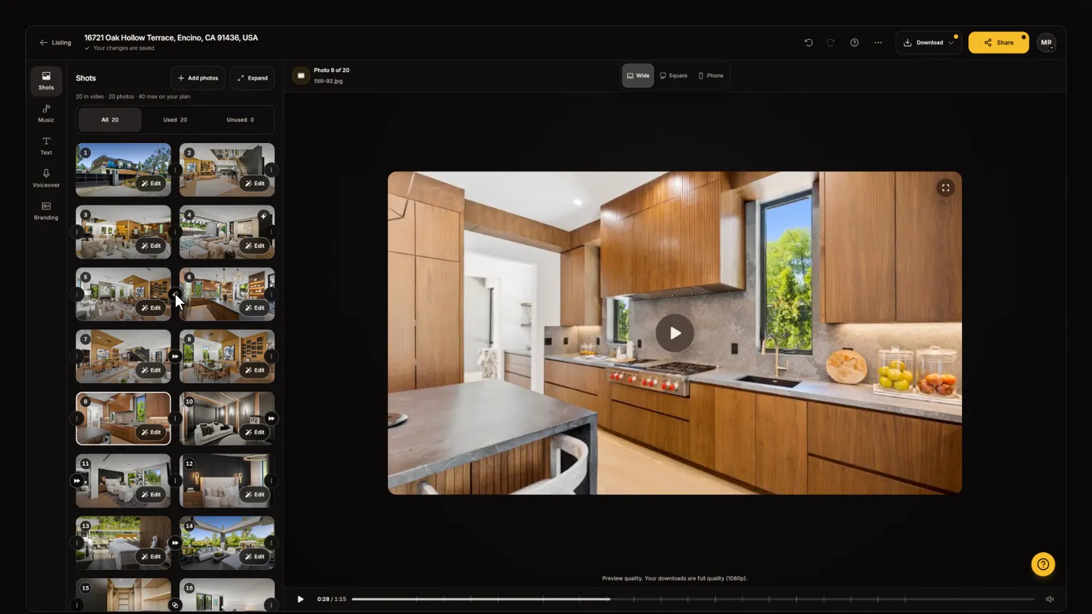Screen dimensions: 1092x614
Task: Edit shot 6
Action: tap(255, 308)
